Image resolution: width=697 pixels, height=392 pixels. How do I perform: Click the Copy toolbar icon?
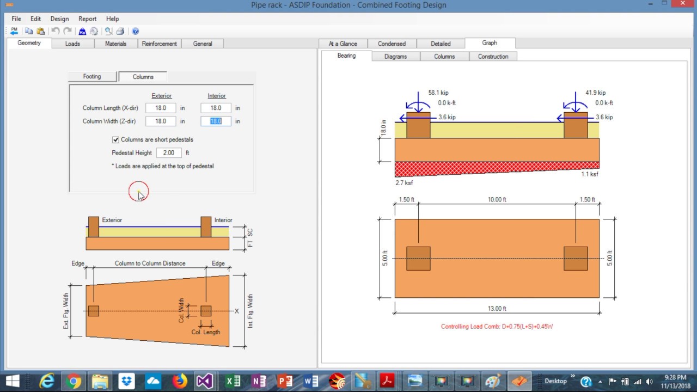29,31
